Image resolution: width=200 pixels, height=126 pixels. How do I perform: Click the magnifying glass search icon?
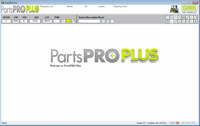click(103, 21)
